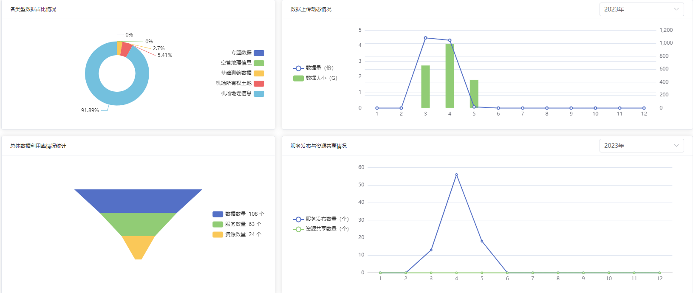Toggle the 机场地理信息 legend entry
This screenshot has width=693, height=293.
(x=259, y=94)
